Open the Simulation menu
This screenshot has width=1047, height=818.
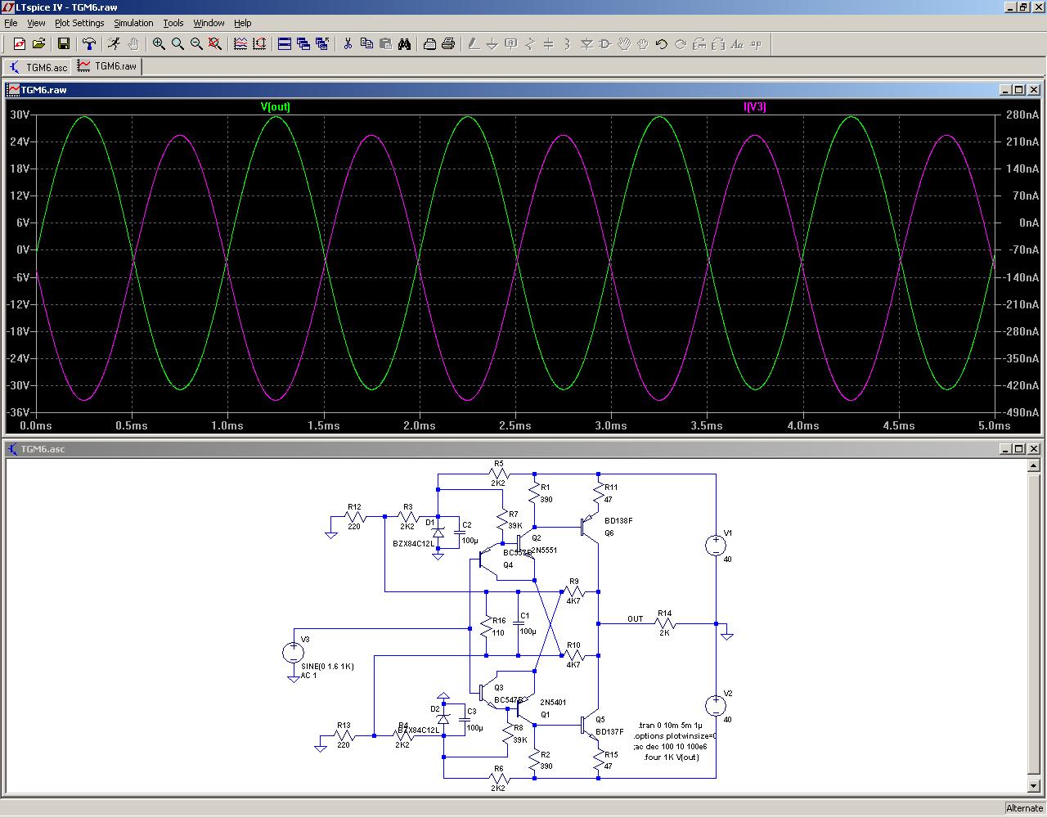click(x=133, y=23)
